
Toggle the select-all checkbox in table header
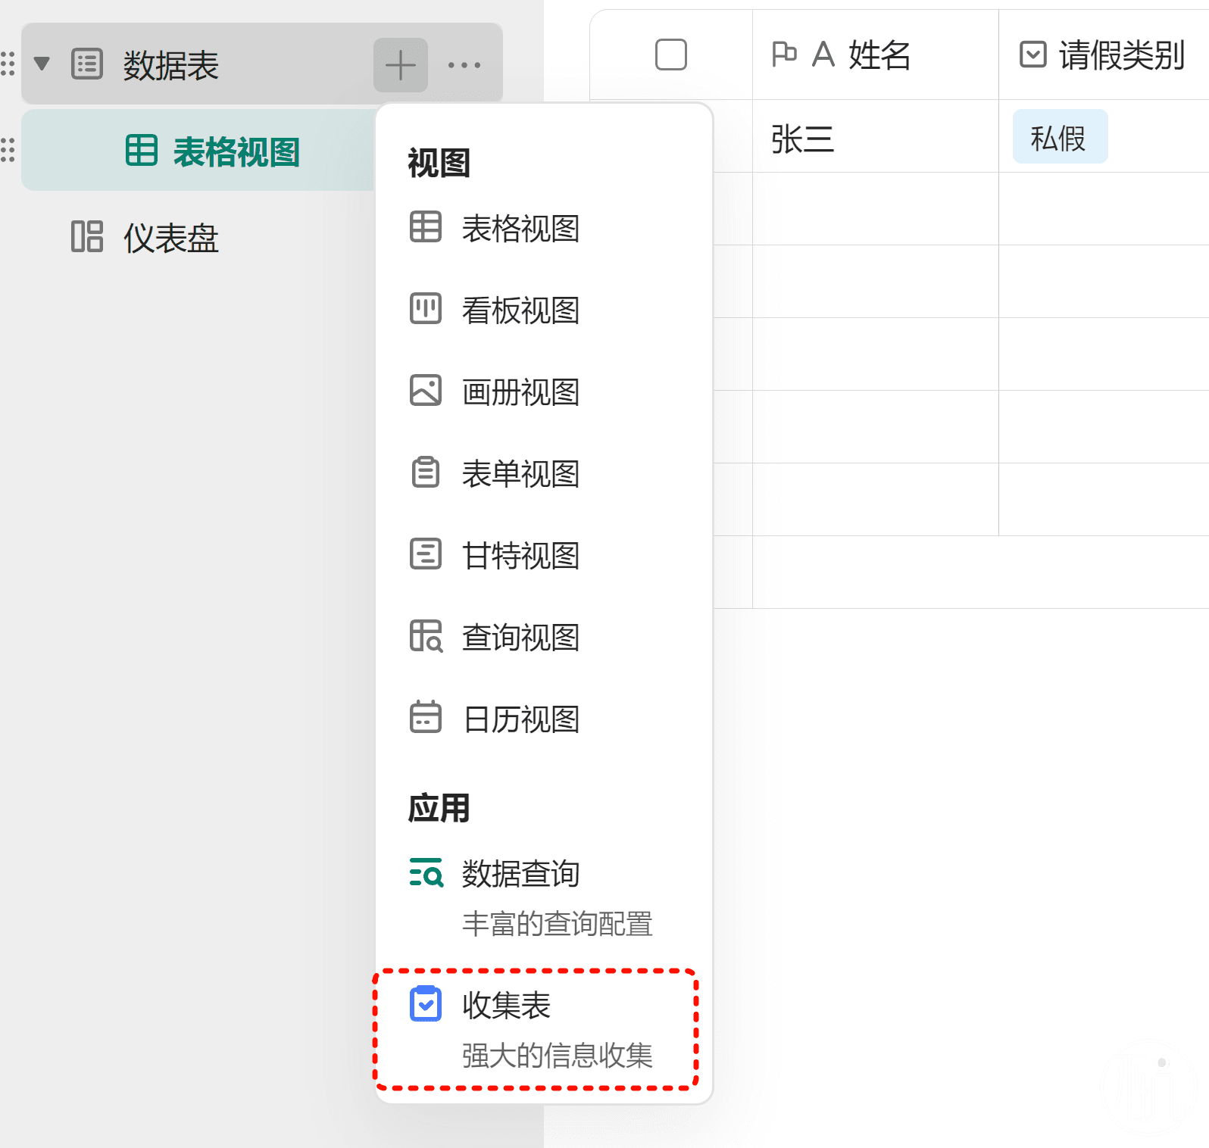pyautogui.click(x=670, y=55)
